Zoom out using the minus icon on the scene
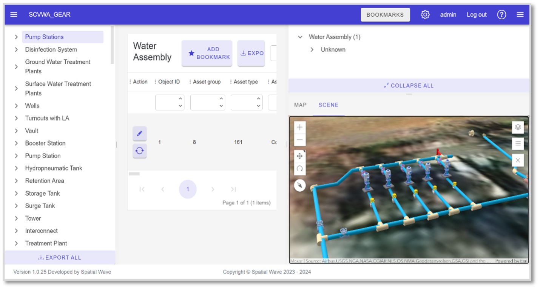 click(299, 140)
